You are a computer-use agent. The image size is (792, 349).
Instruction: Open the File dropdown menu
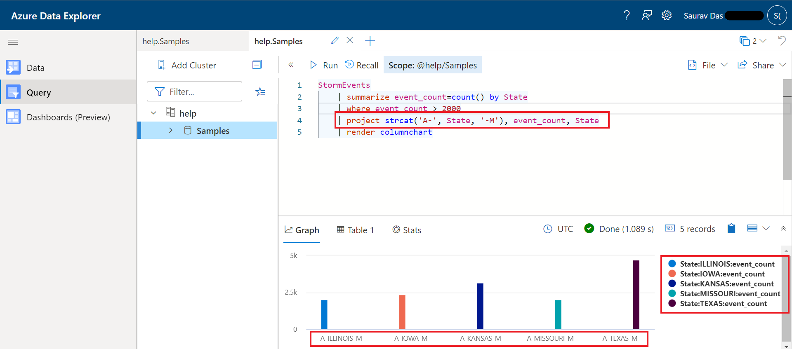point(708,65)
